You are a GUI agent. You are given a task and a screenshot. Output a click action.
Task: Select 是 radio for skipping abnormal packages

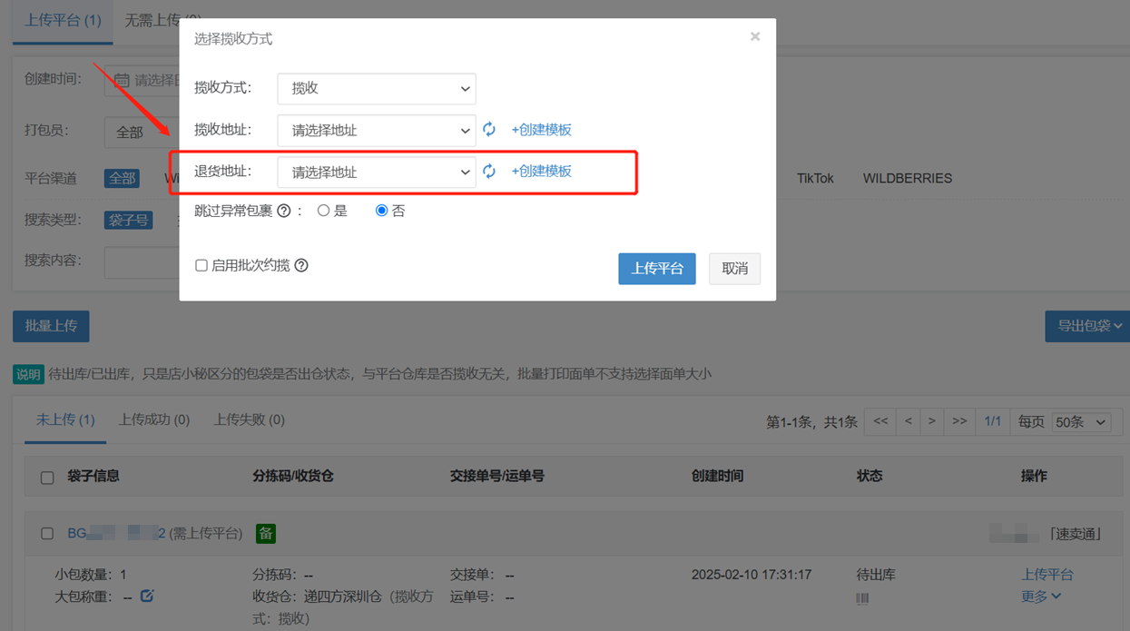323,211
